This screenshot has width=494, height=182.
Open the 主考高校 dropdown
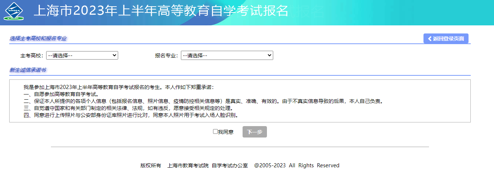tap(82, 56)
